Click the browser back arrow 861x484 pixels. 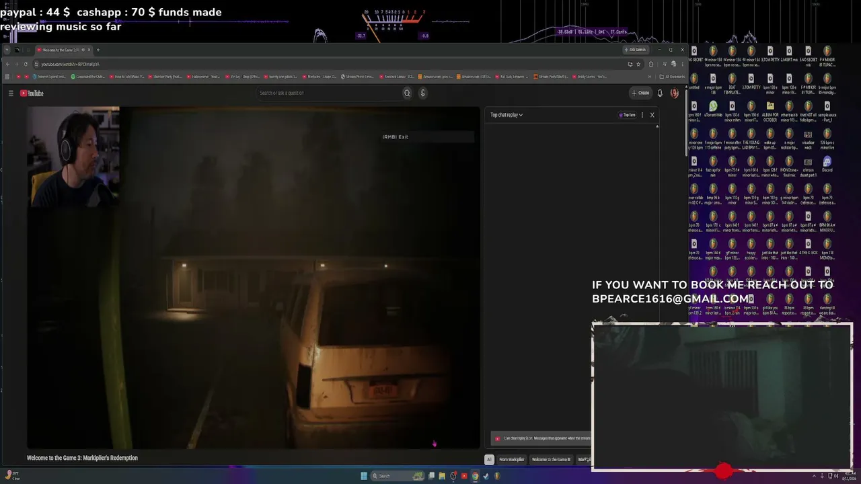click(8, 64)
